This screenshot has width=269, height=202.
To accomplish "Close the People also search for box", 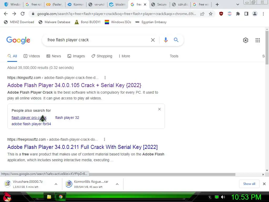I will point(159,109).
